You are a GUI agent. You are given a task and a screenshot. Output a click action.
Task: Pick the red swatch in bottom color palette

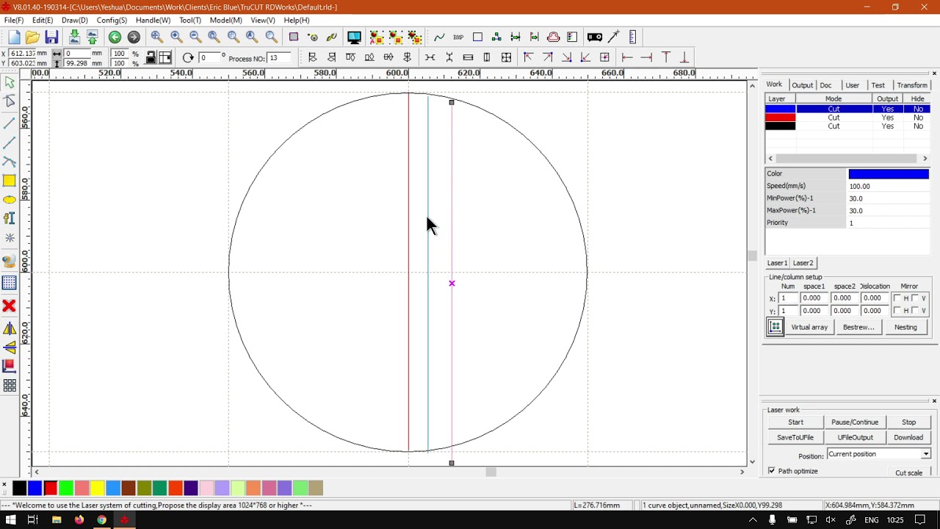pos(51,488)
